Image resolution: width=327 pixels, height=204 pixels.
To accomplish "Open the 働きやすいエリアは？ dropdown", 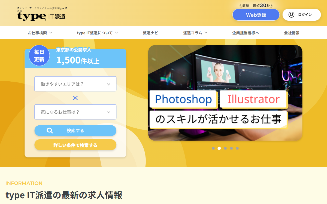I will pyautogui.click(x=75, y=84).
